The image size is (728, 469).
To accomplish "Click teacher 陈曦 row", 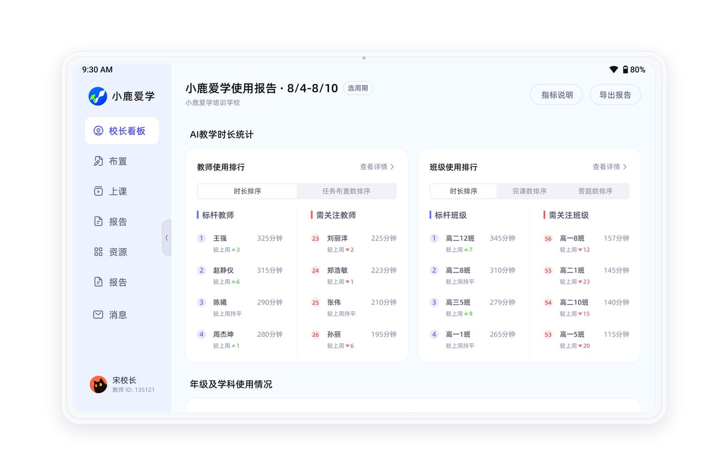I will click(x=240, y=307).
